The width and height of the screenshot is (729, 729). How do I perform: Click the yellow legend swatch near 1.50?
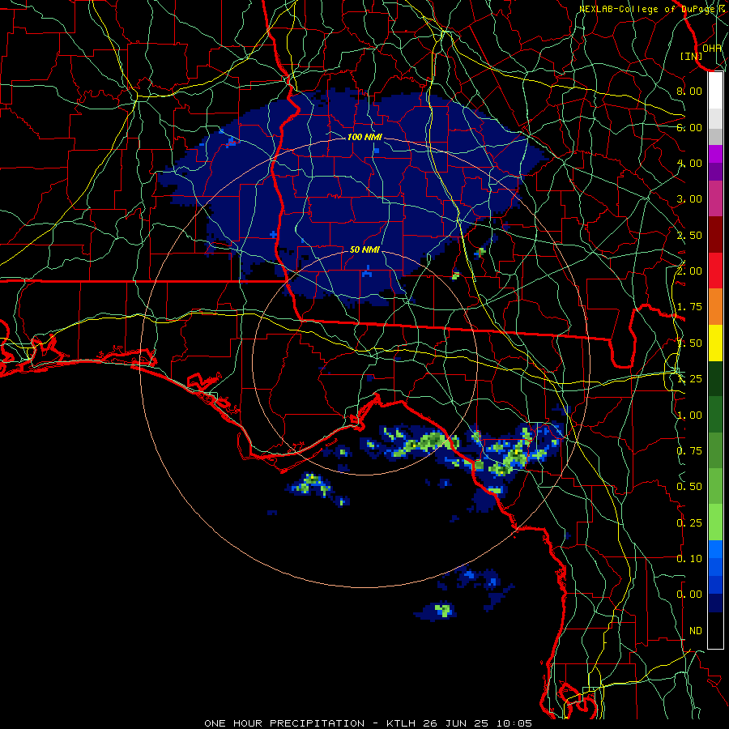click(715, 343)
